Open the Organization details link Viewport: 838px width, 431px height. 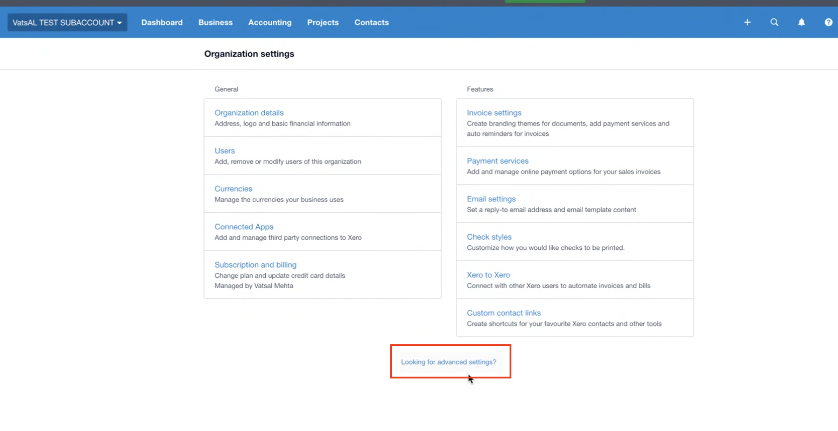point(249,112)
